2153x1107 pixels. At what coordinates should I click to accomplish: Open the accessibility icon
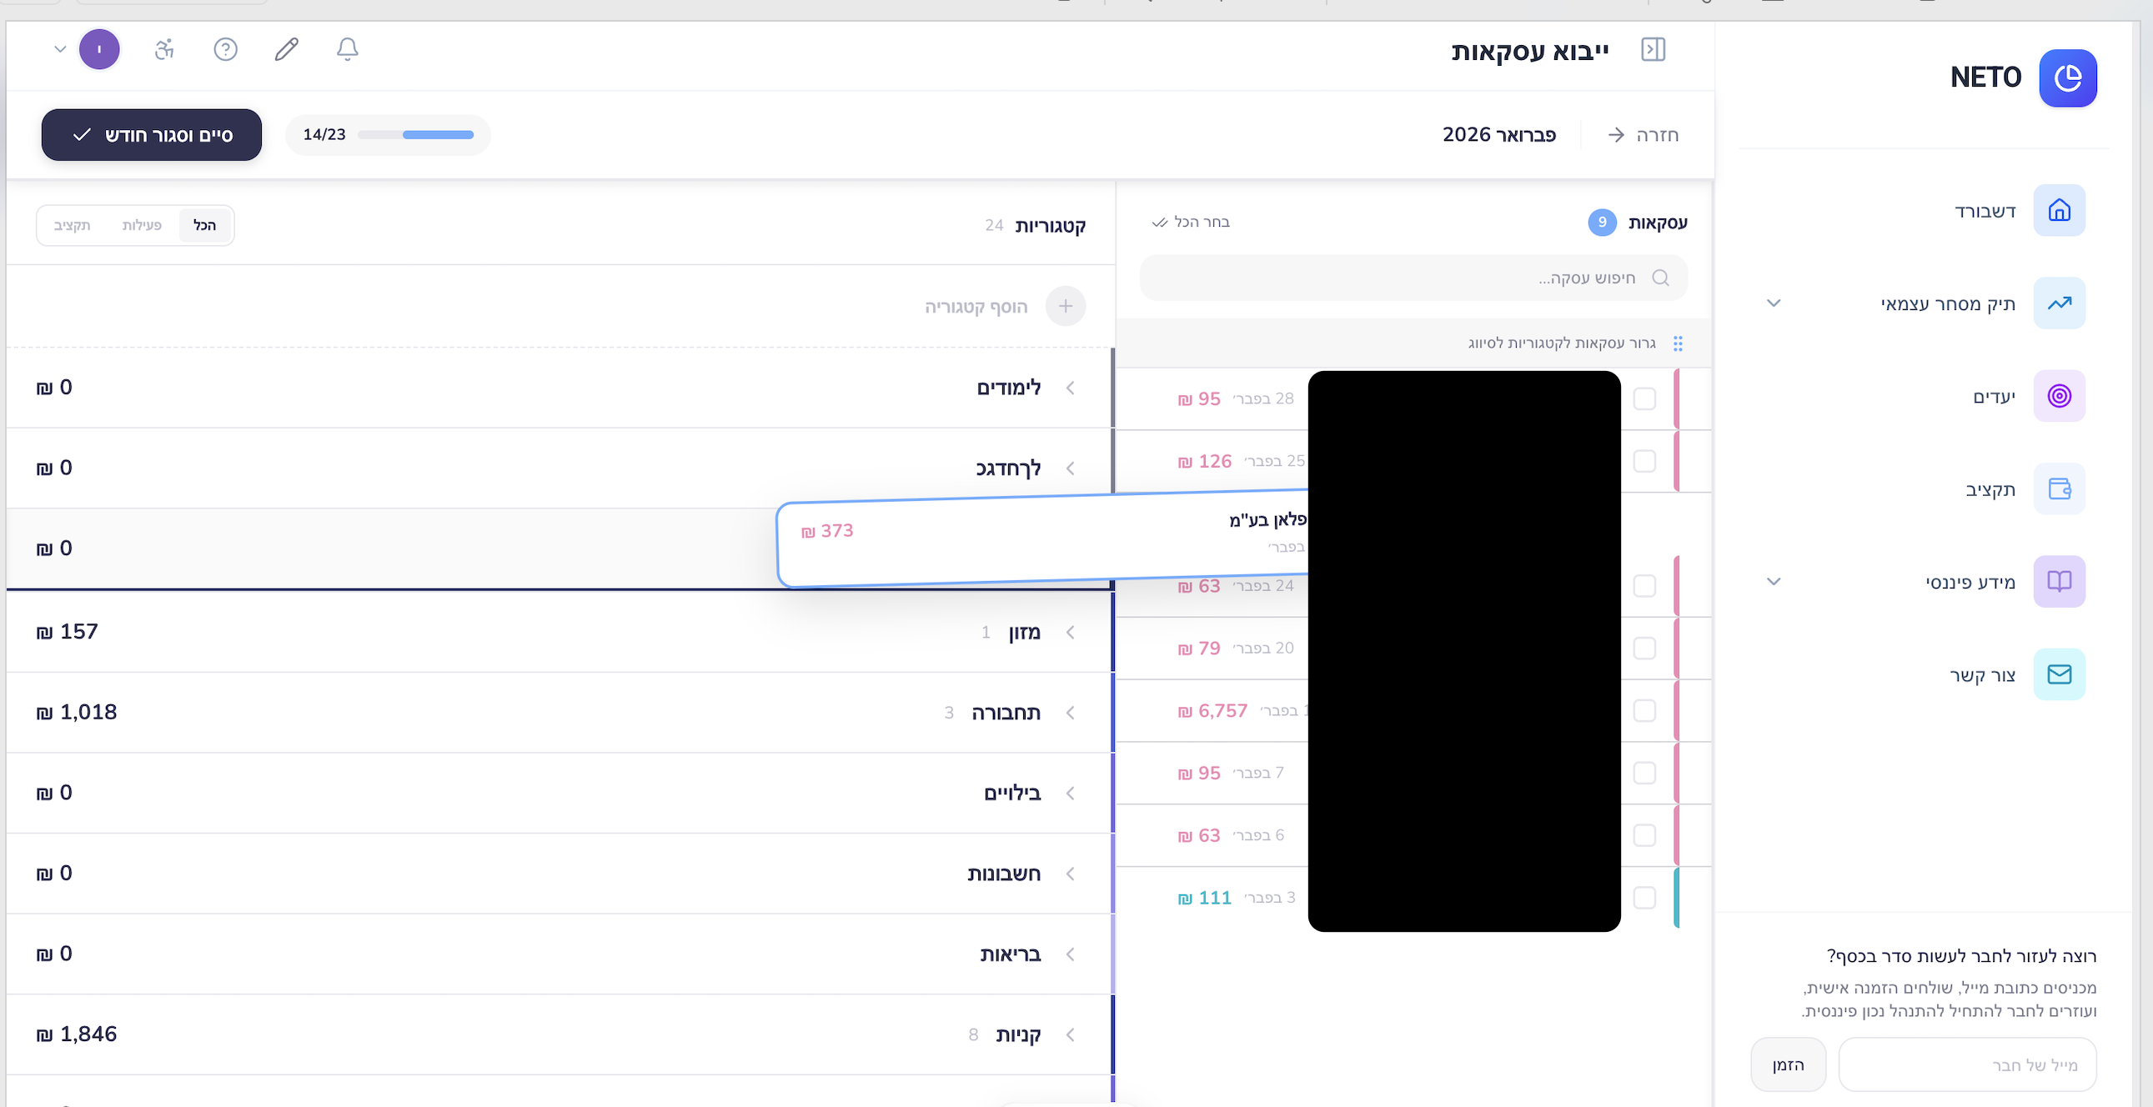coord(164,49)
